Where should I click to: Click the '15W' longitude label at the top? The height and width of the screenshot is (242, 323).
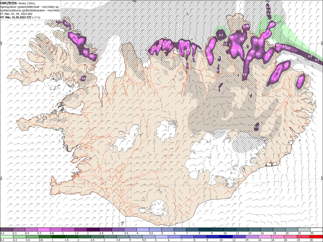point(267,1)
